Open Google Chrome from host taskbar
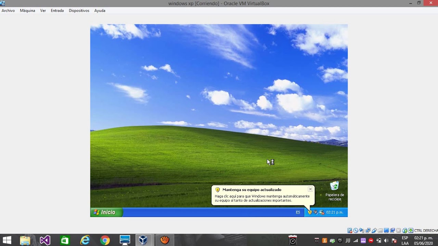438x246 pixels. point(105,241)
